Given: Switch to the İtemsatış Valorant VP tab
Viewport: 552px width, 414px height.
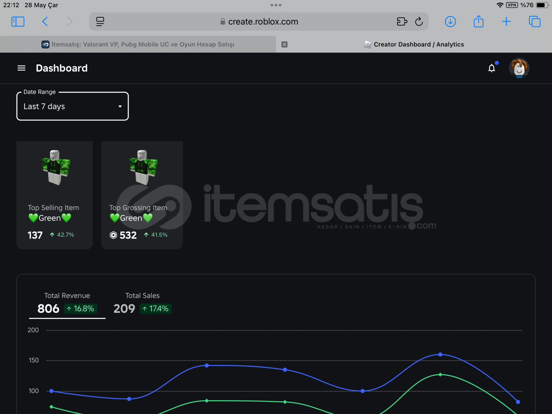Looking at the screenshot, I should tap(138, 44).
